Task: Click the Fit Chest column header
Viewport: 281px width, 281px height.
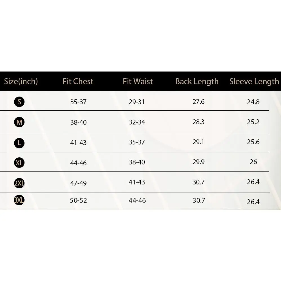Action: 78,81
